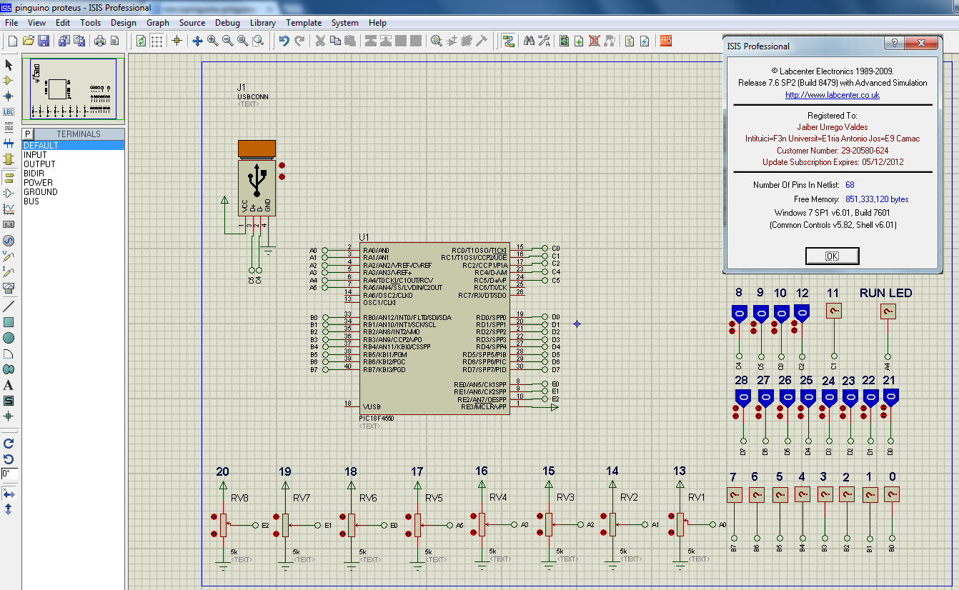Choose the 2D Graphics Circle tool
The image size is (959, 590).
pos(9,338)
